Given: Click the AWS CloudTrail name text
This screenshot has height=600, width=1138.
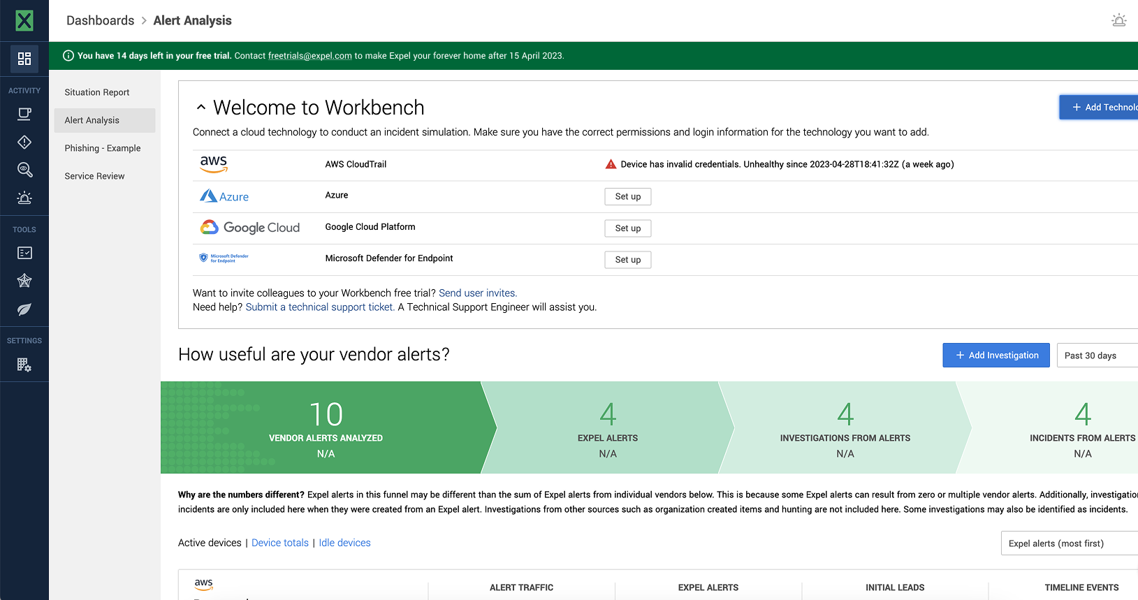Looking at the screenshot, I should [356, 164].
